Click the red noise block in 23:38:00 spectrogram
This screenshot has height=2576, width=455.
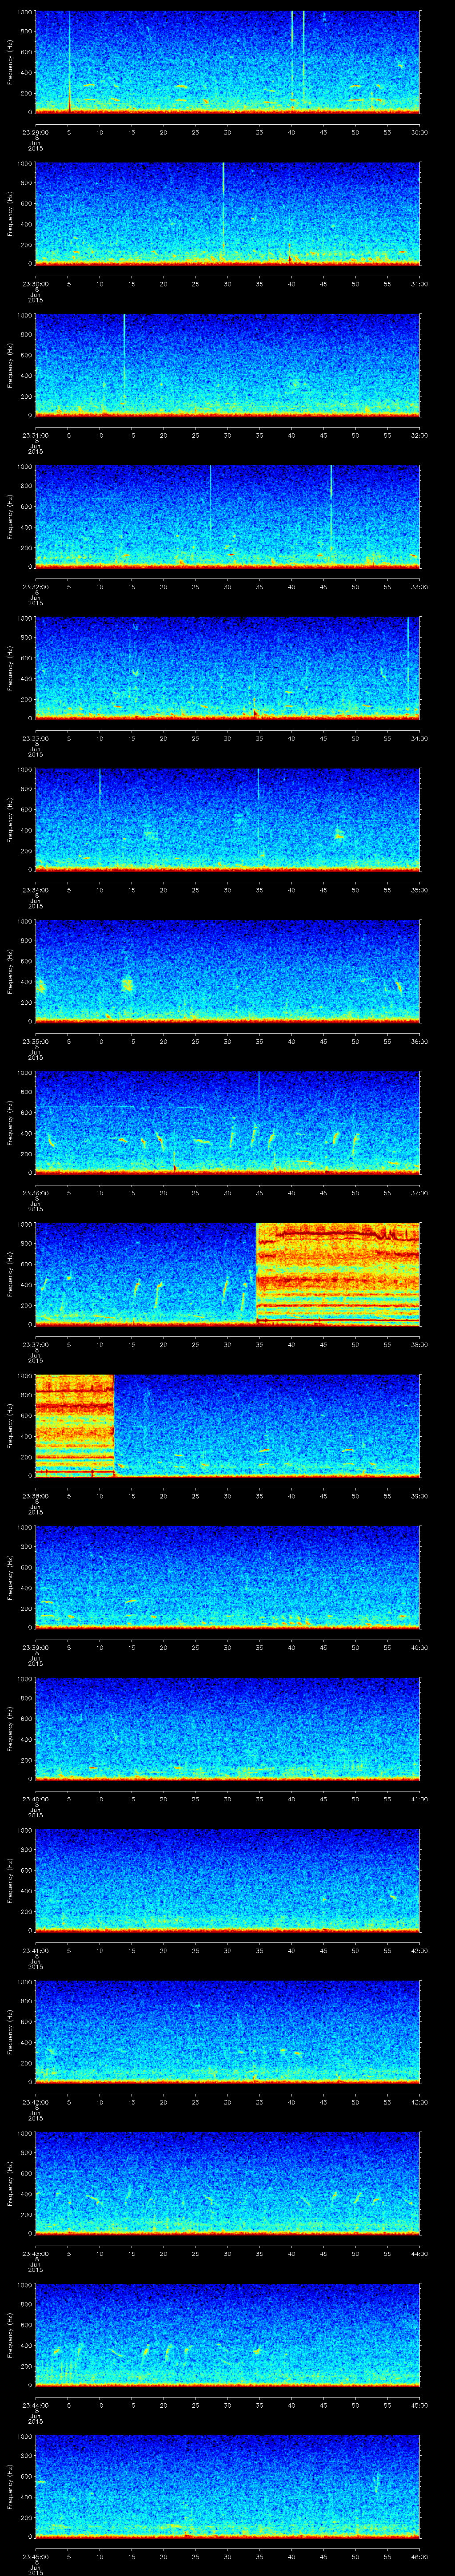click(74, 1424)
